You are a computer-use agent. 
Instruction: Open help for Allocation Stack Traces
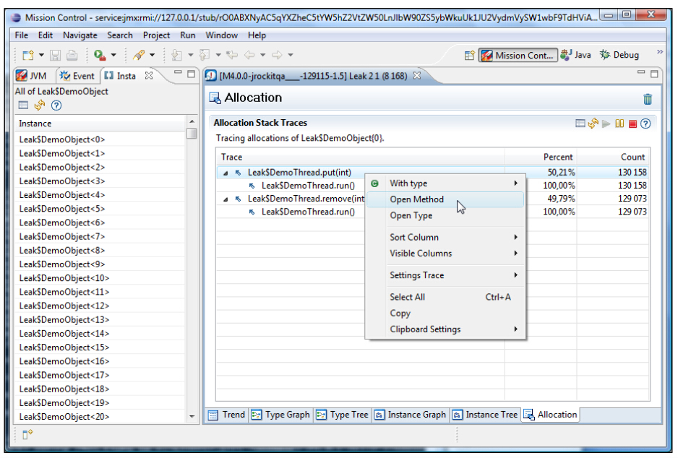(645, 124)
